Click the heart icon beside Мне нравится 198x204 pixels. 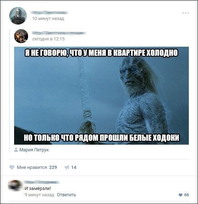[x=12, y=167]
